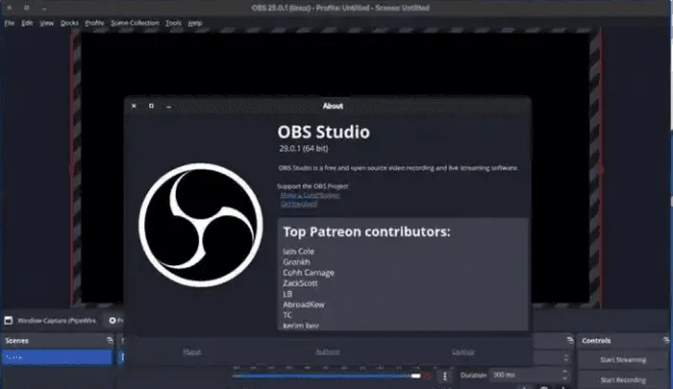
Task: Close the main OBS window
Action: point(9,8)
